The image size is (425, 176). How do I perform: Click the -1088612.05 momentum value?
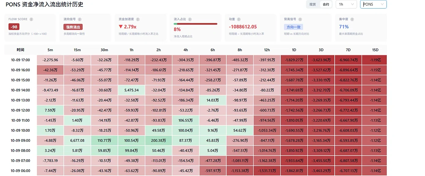point(243,27)
